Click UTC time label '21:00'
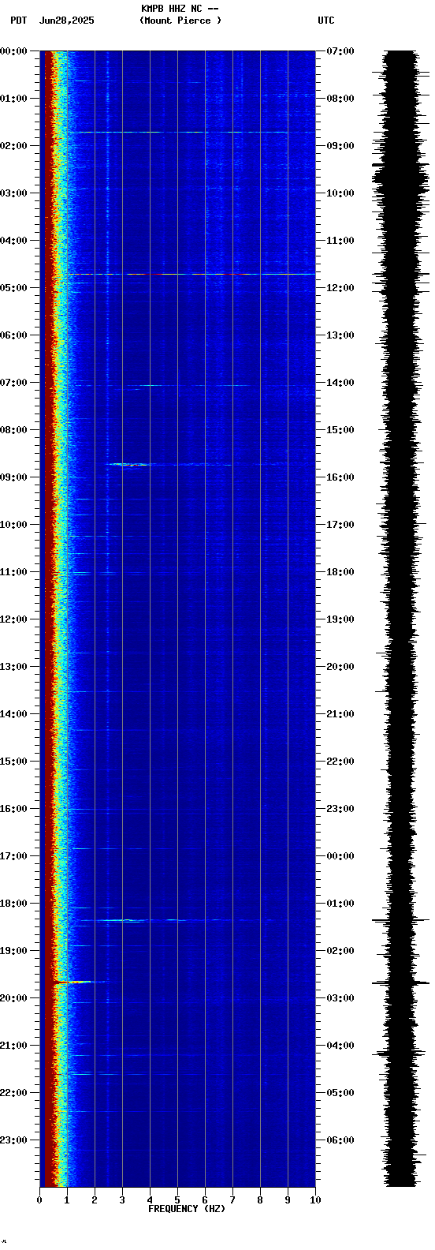The width and height of the screenshot is (435, 1250). click(340, 714)
